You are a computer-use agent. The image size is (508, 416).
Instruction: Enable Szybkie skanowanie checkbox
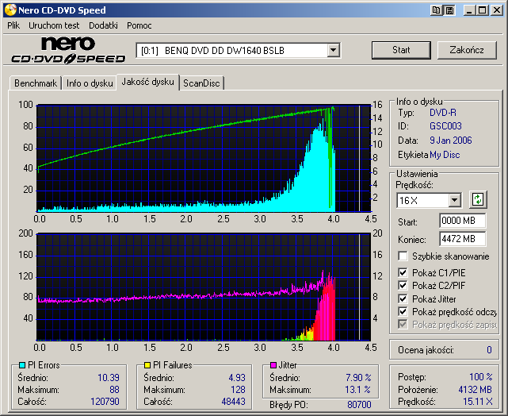pos(403,256)
